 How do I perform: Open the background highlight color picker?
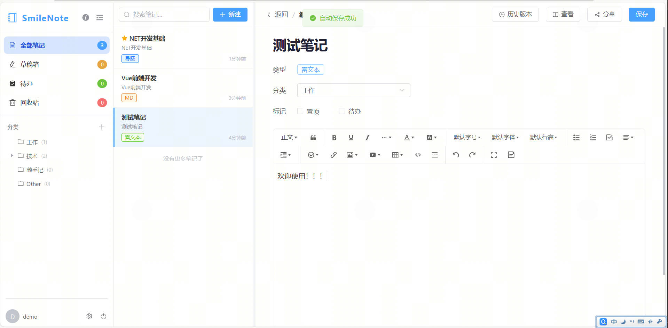pyautogui.click(x=431, y=138)
